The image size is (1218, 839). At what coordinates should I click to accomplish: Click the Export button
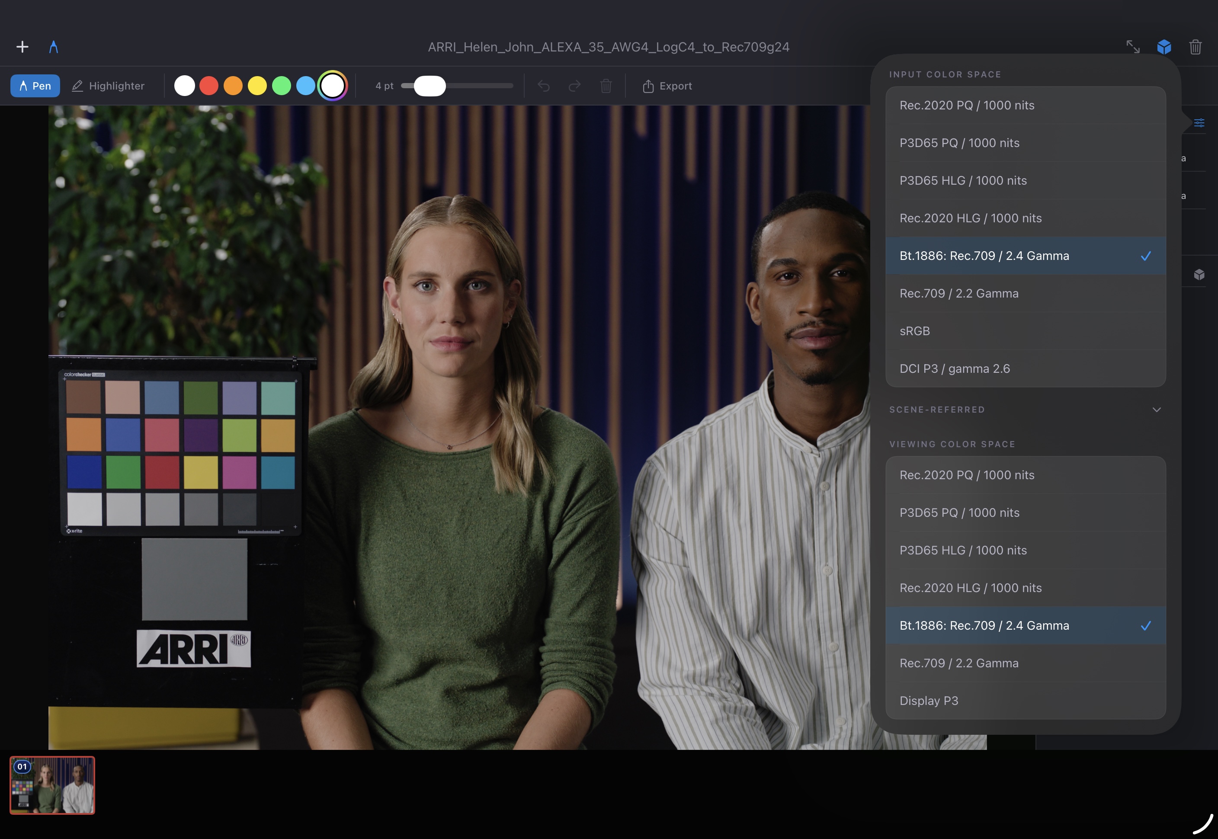coord(667,86)
